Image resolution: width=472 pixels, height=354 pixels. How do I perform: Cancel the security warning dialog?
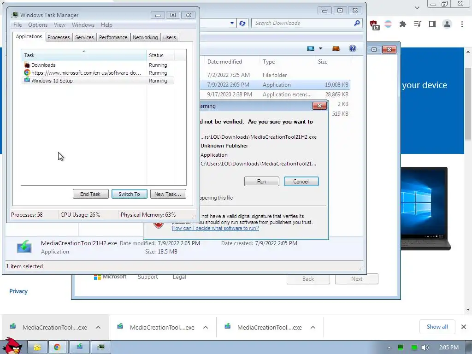click(x=301, y=182)
